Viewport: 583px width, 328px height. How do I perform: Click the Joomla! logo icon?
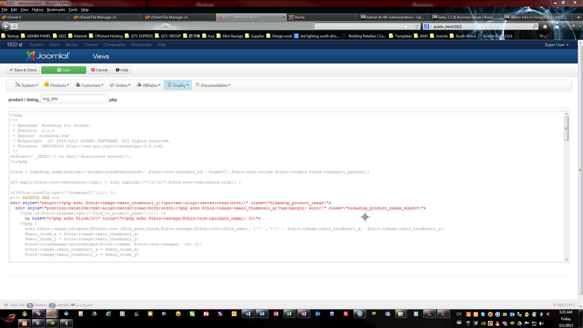coord(31,56)
